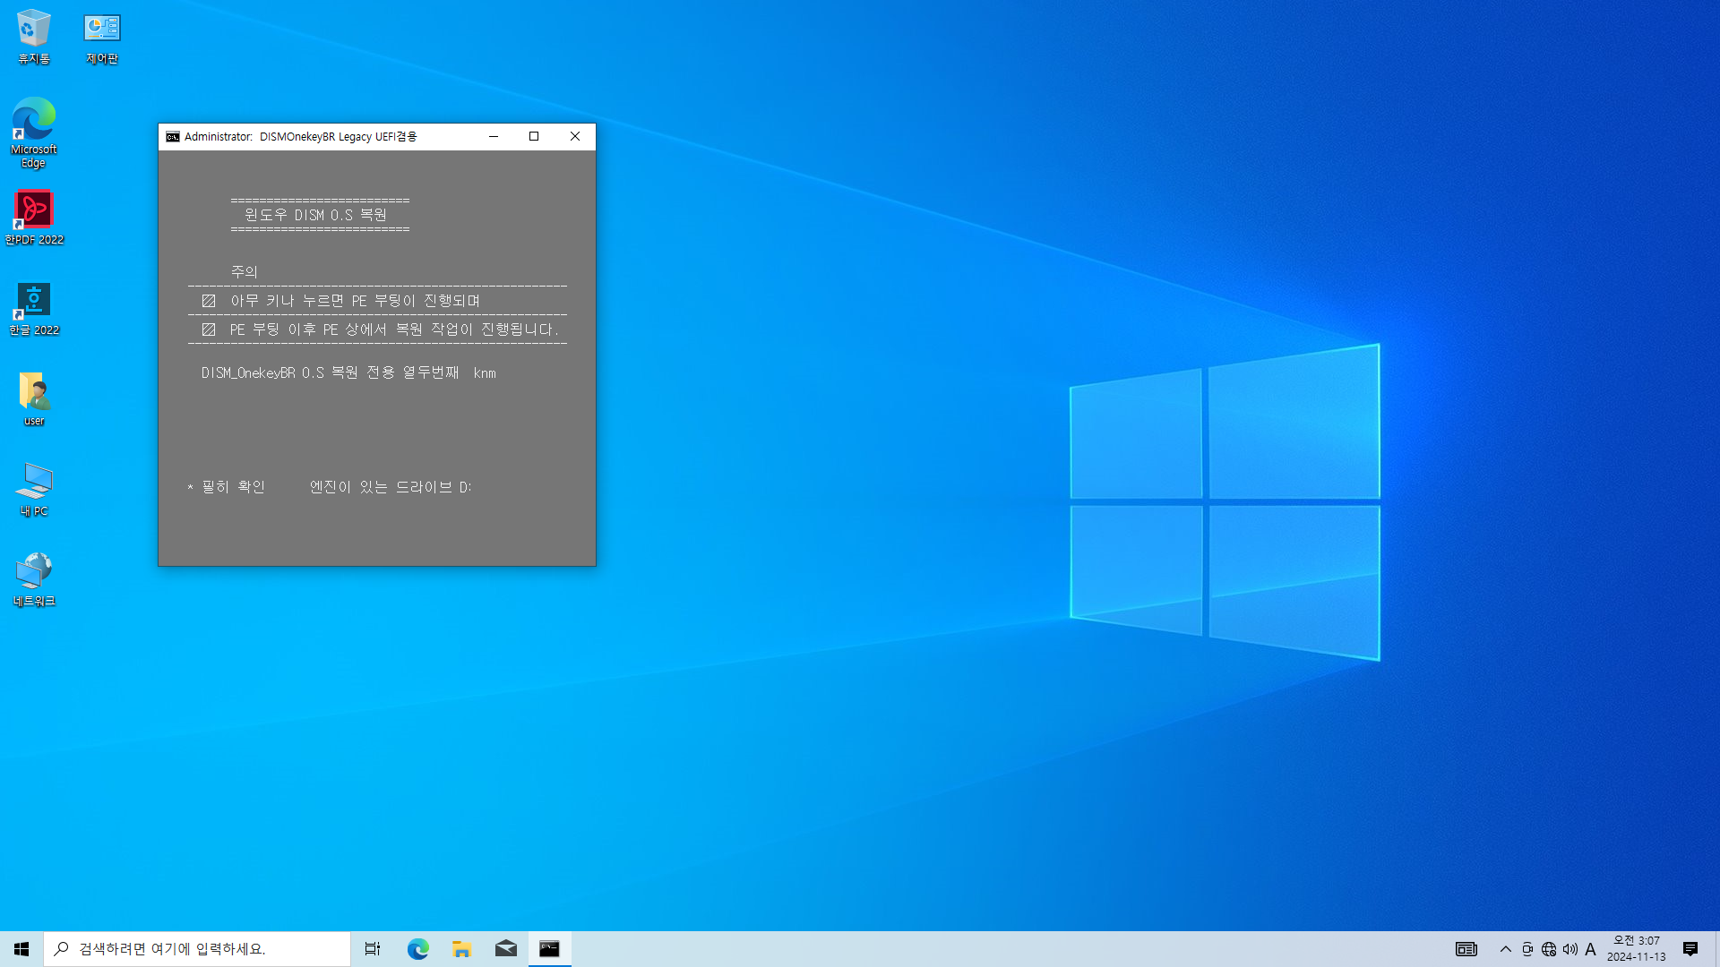Select the 네트워크 desktop icon

pyautogui.click(x=34, y=580)
